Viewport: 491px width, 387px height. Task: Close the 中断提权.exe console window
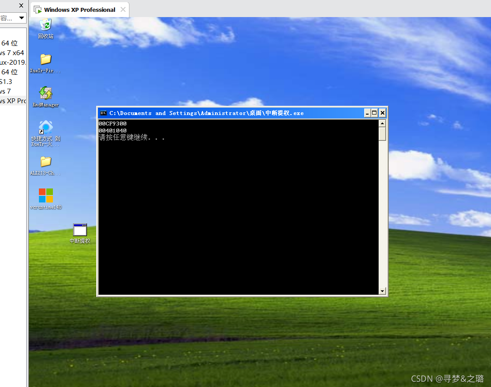(x=382, y=113)
